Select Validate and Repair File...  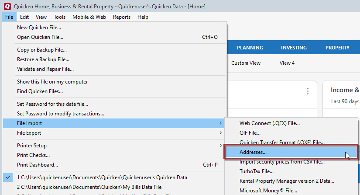click(x=114, y=69)
